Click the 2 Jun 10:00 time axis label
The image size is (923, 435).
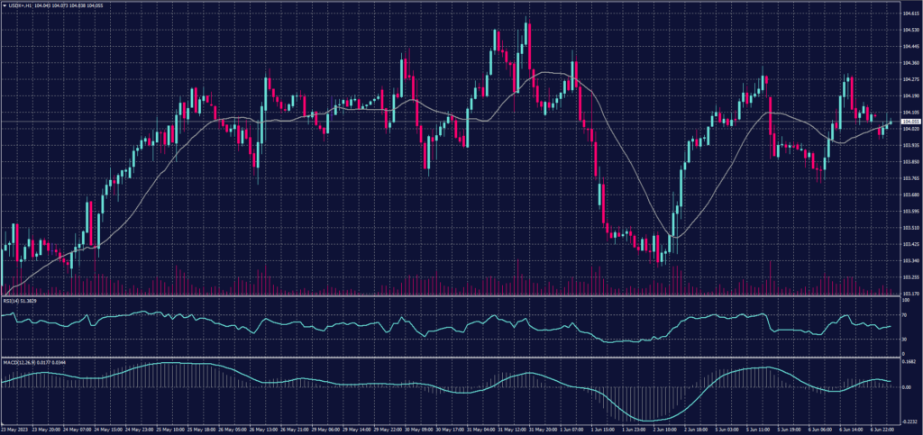click(x=663, y=430)
